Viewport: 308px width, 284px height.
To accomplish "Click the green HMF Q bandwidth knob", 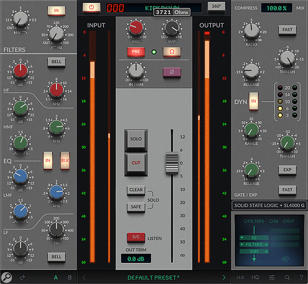I will [20, 143].
